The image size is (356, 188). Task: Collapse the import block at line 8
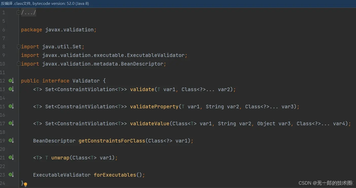[x=19, y=47]
